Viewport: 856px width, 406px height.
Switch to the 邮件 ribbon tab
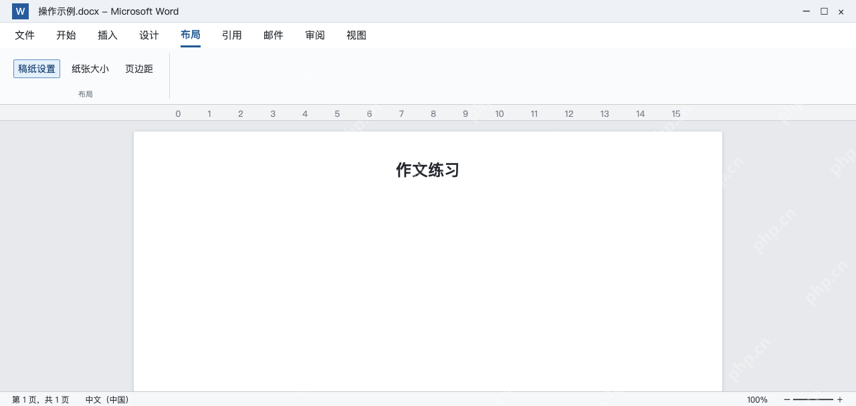point(274,35)
